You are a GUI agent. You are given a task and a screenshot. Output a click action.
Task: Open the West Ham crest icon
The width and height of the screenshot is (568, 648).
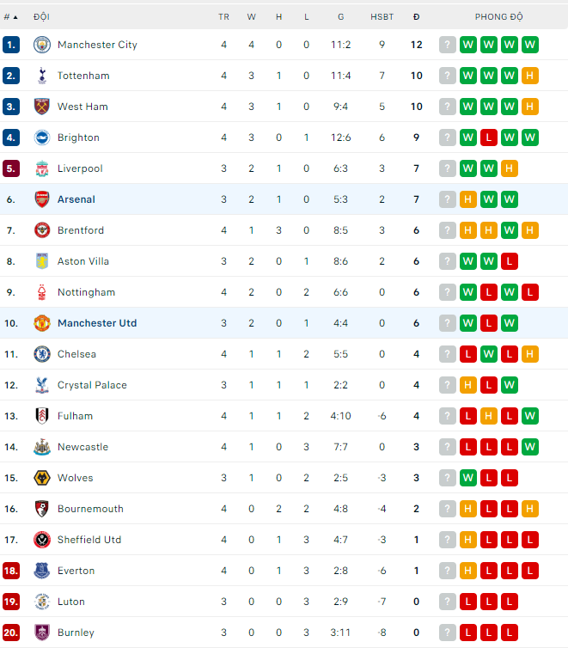[x=42, y=107]
